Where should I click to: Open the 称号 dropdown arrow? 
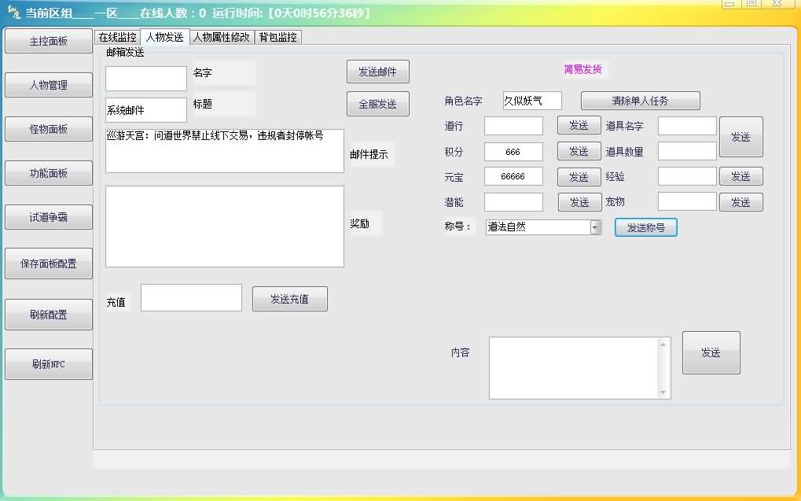595,227
